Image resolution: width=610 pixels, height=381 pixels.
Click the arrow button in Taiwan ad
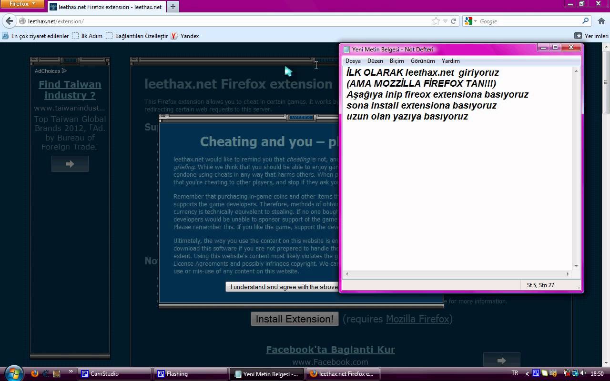(x=70, y=164)
